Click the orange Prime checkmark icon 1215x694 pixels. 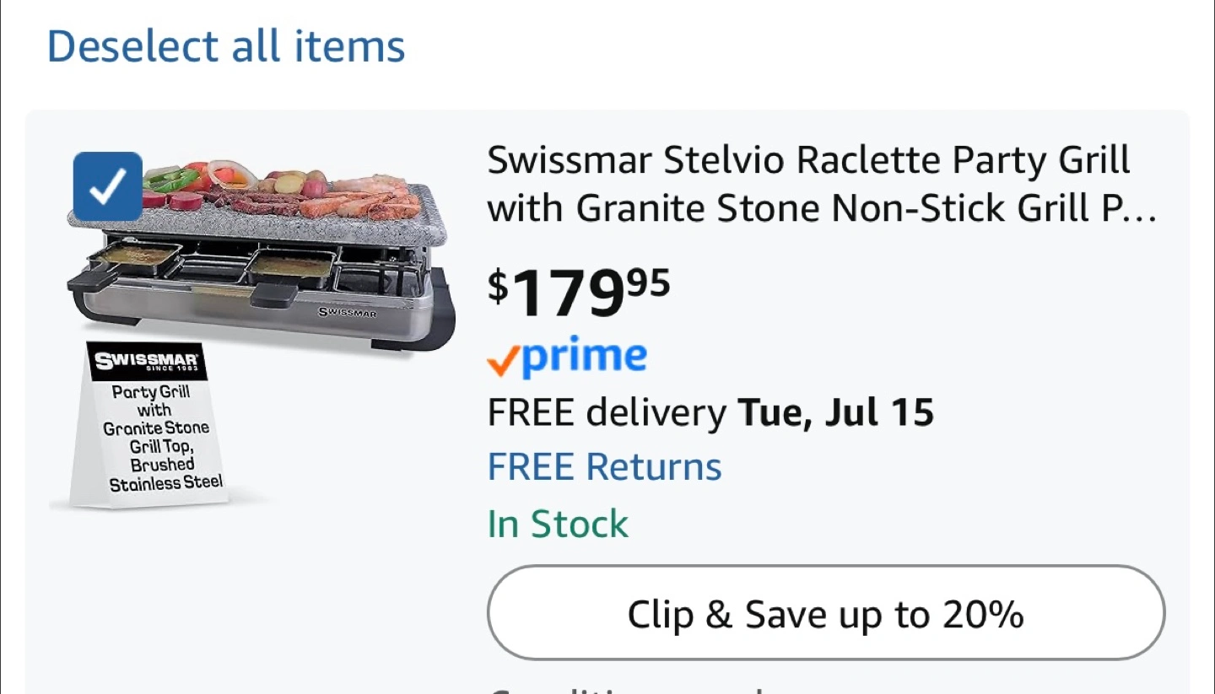point(503,363)
